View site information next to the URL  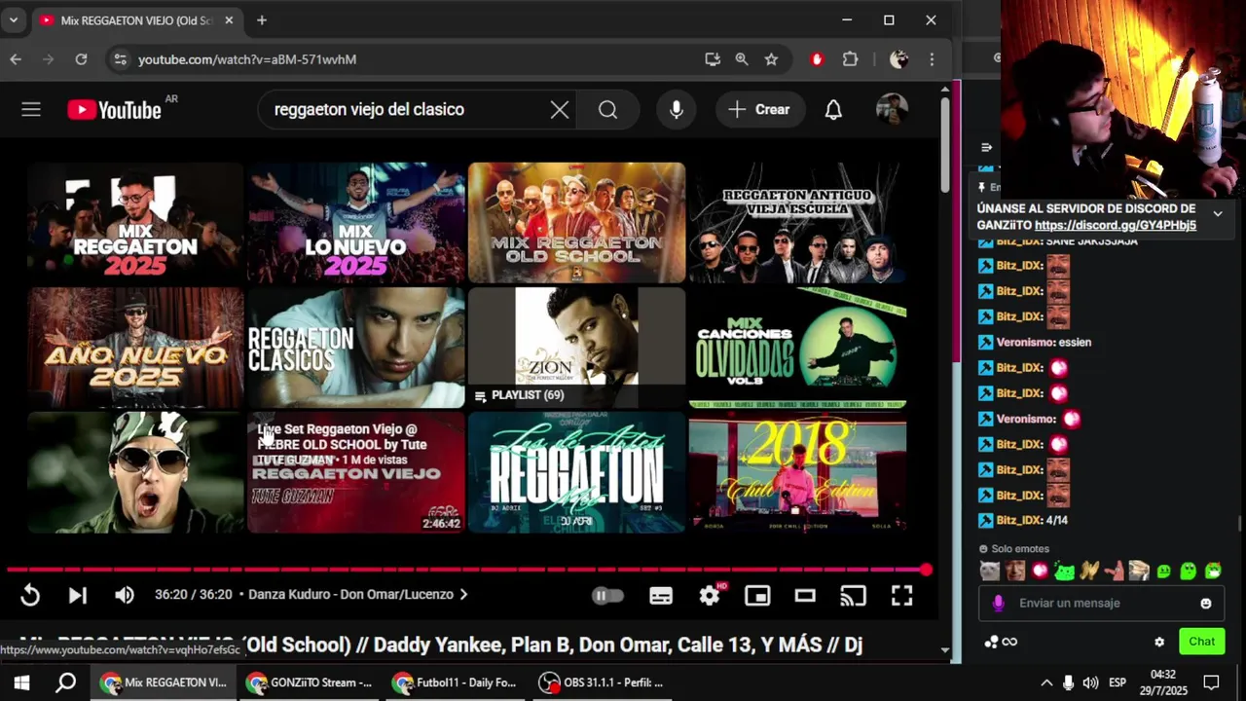point(119,59)
